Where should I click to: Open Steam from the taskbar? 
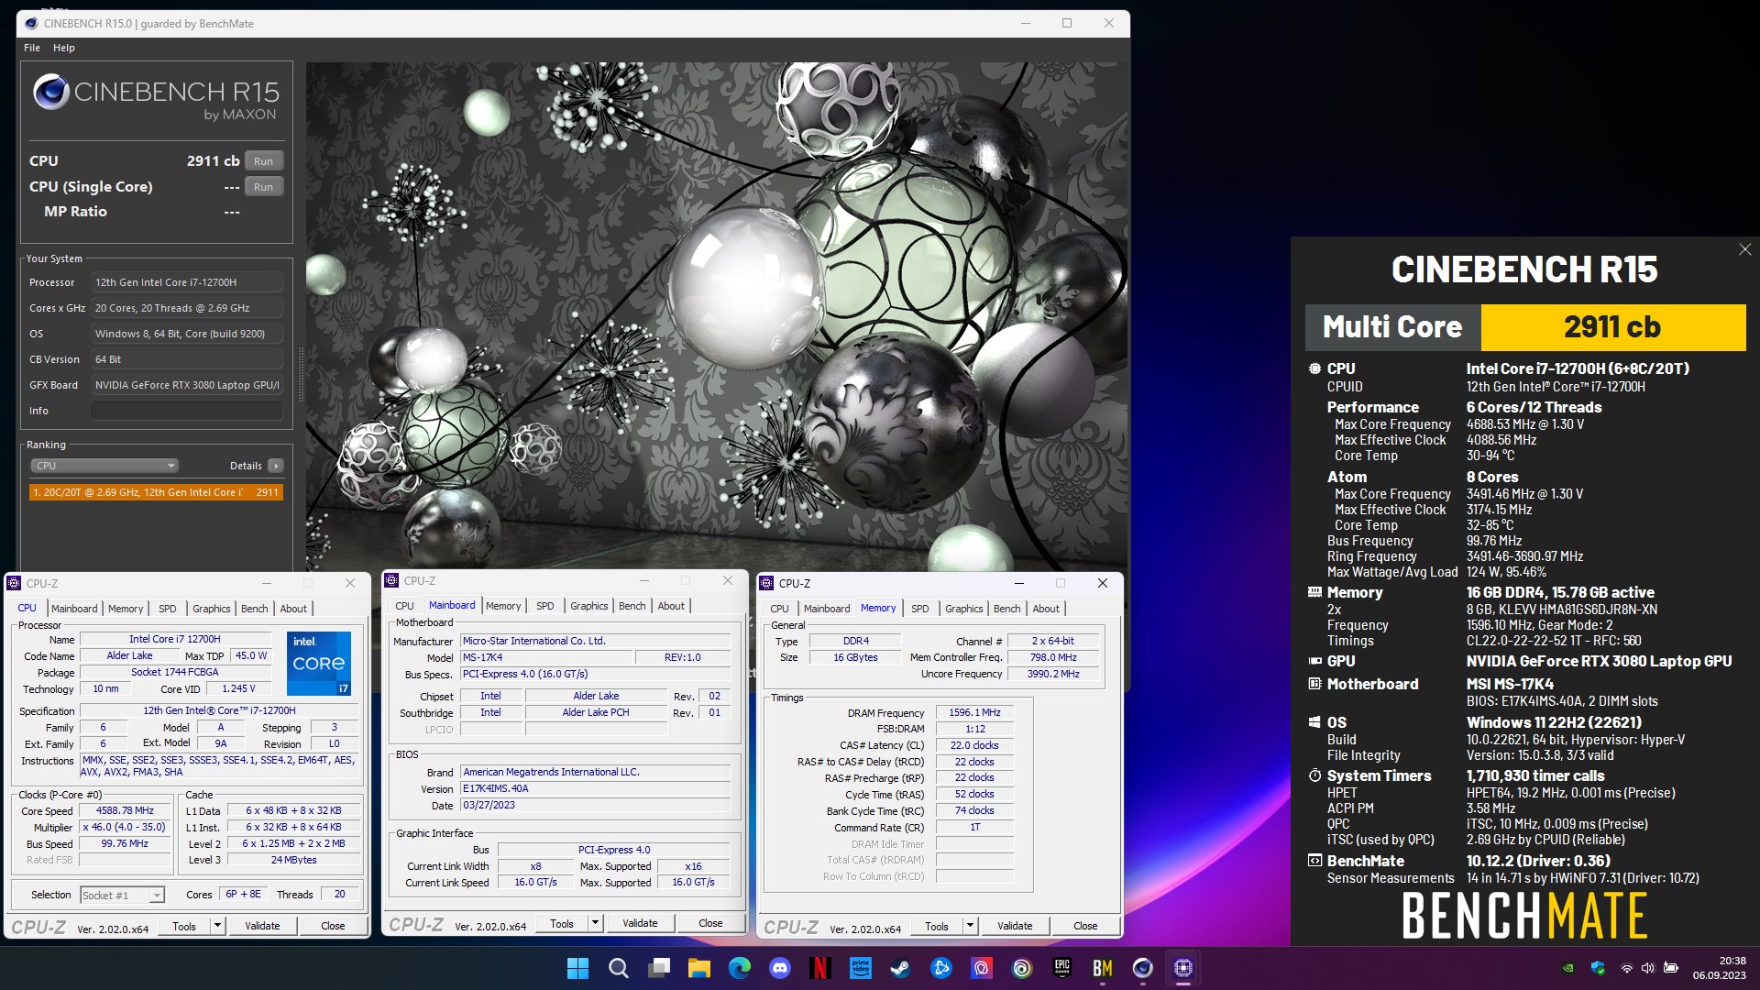[900, 968]
